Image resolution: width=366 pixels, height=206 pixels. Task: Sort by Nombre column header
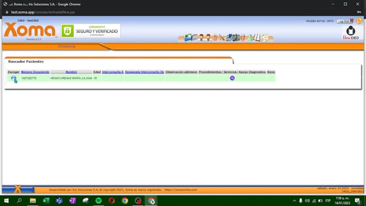71,72
